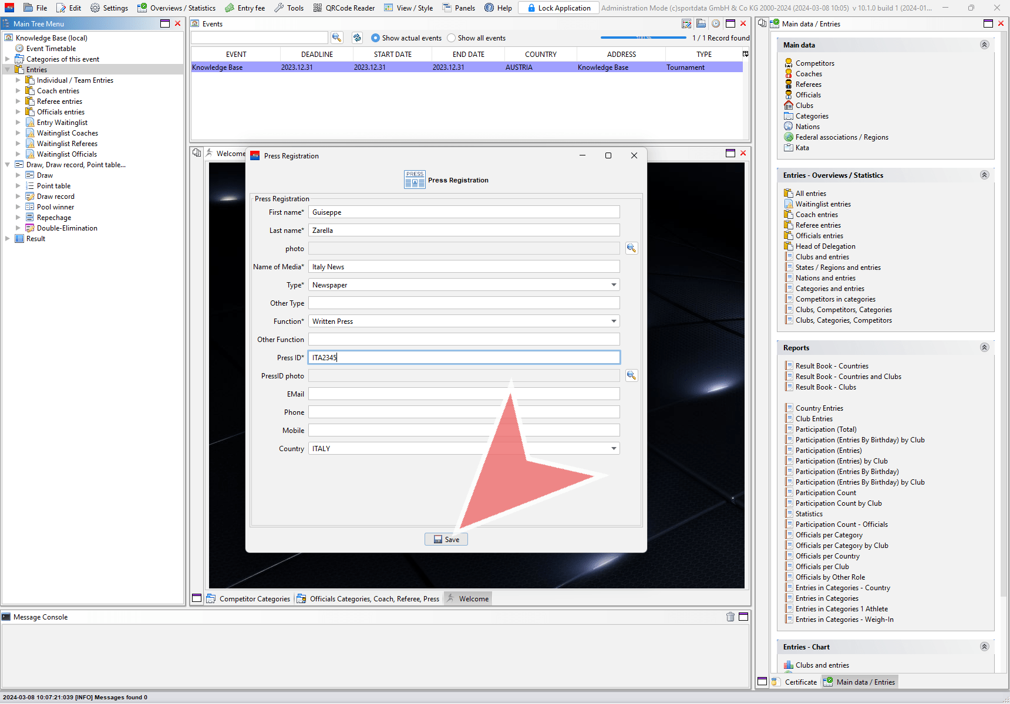The image size is (1010, 704).
Task: Select the Show actual events radio button
Action: 376,38
